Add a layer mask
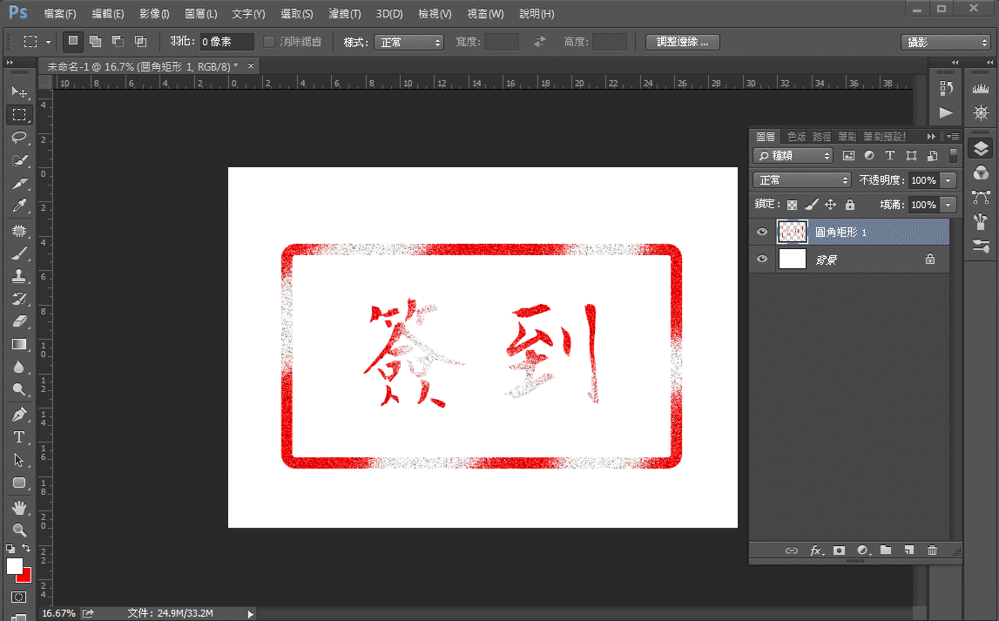Viewport: 999px width, 621px height. (839, 550)
